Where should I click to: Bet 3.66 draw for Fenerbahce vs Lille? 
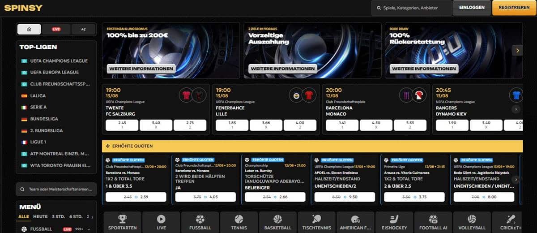266,125
